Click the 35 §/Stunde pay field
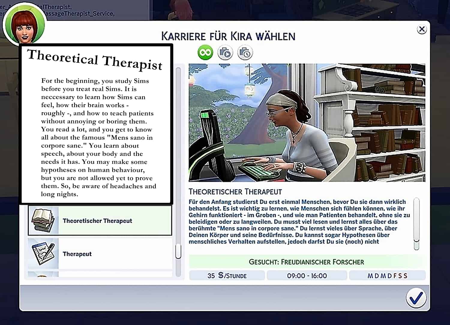450x325 pixels. click(x=227, y=276)
